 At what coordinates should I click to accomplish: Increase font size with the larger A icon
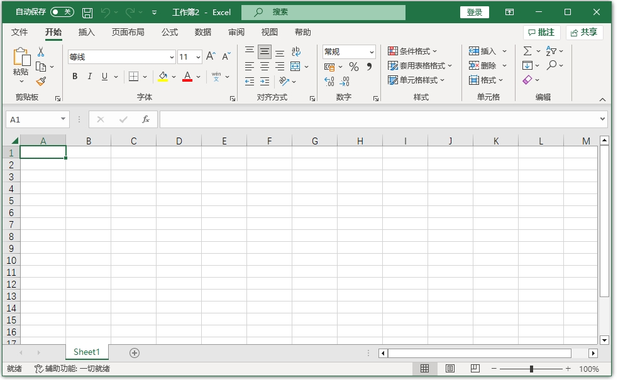click(211, 57)
